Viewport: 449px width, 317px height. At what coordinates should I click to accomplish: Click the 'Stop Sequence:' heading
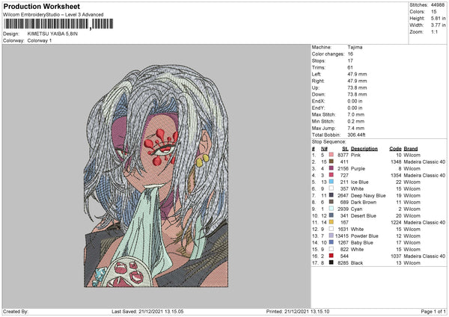click(329, 142)
